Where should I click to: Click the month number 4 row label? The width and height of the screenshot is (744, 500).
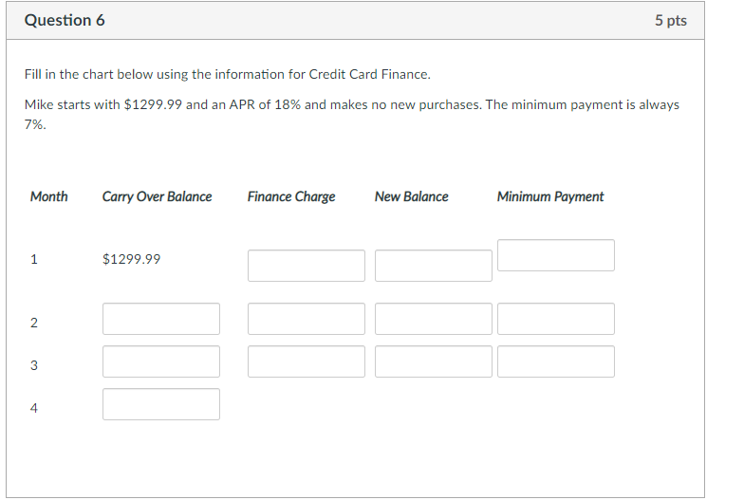[x=34, y=408]
